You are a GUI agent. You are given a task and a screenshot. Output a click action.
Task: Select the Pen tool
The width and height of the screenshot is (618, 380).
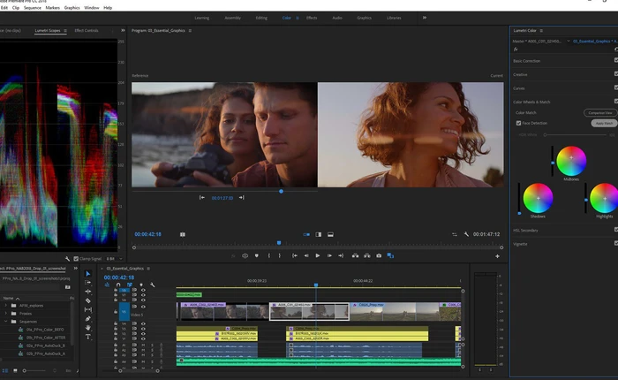click(88, 319)
